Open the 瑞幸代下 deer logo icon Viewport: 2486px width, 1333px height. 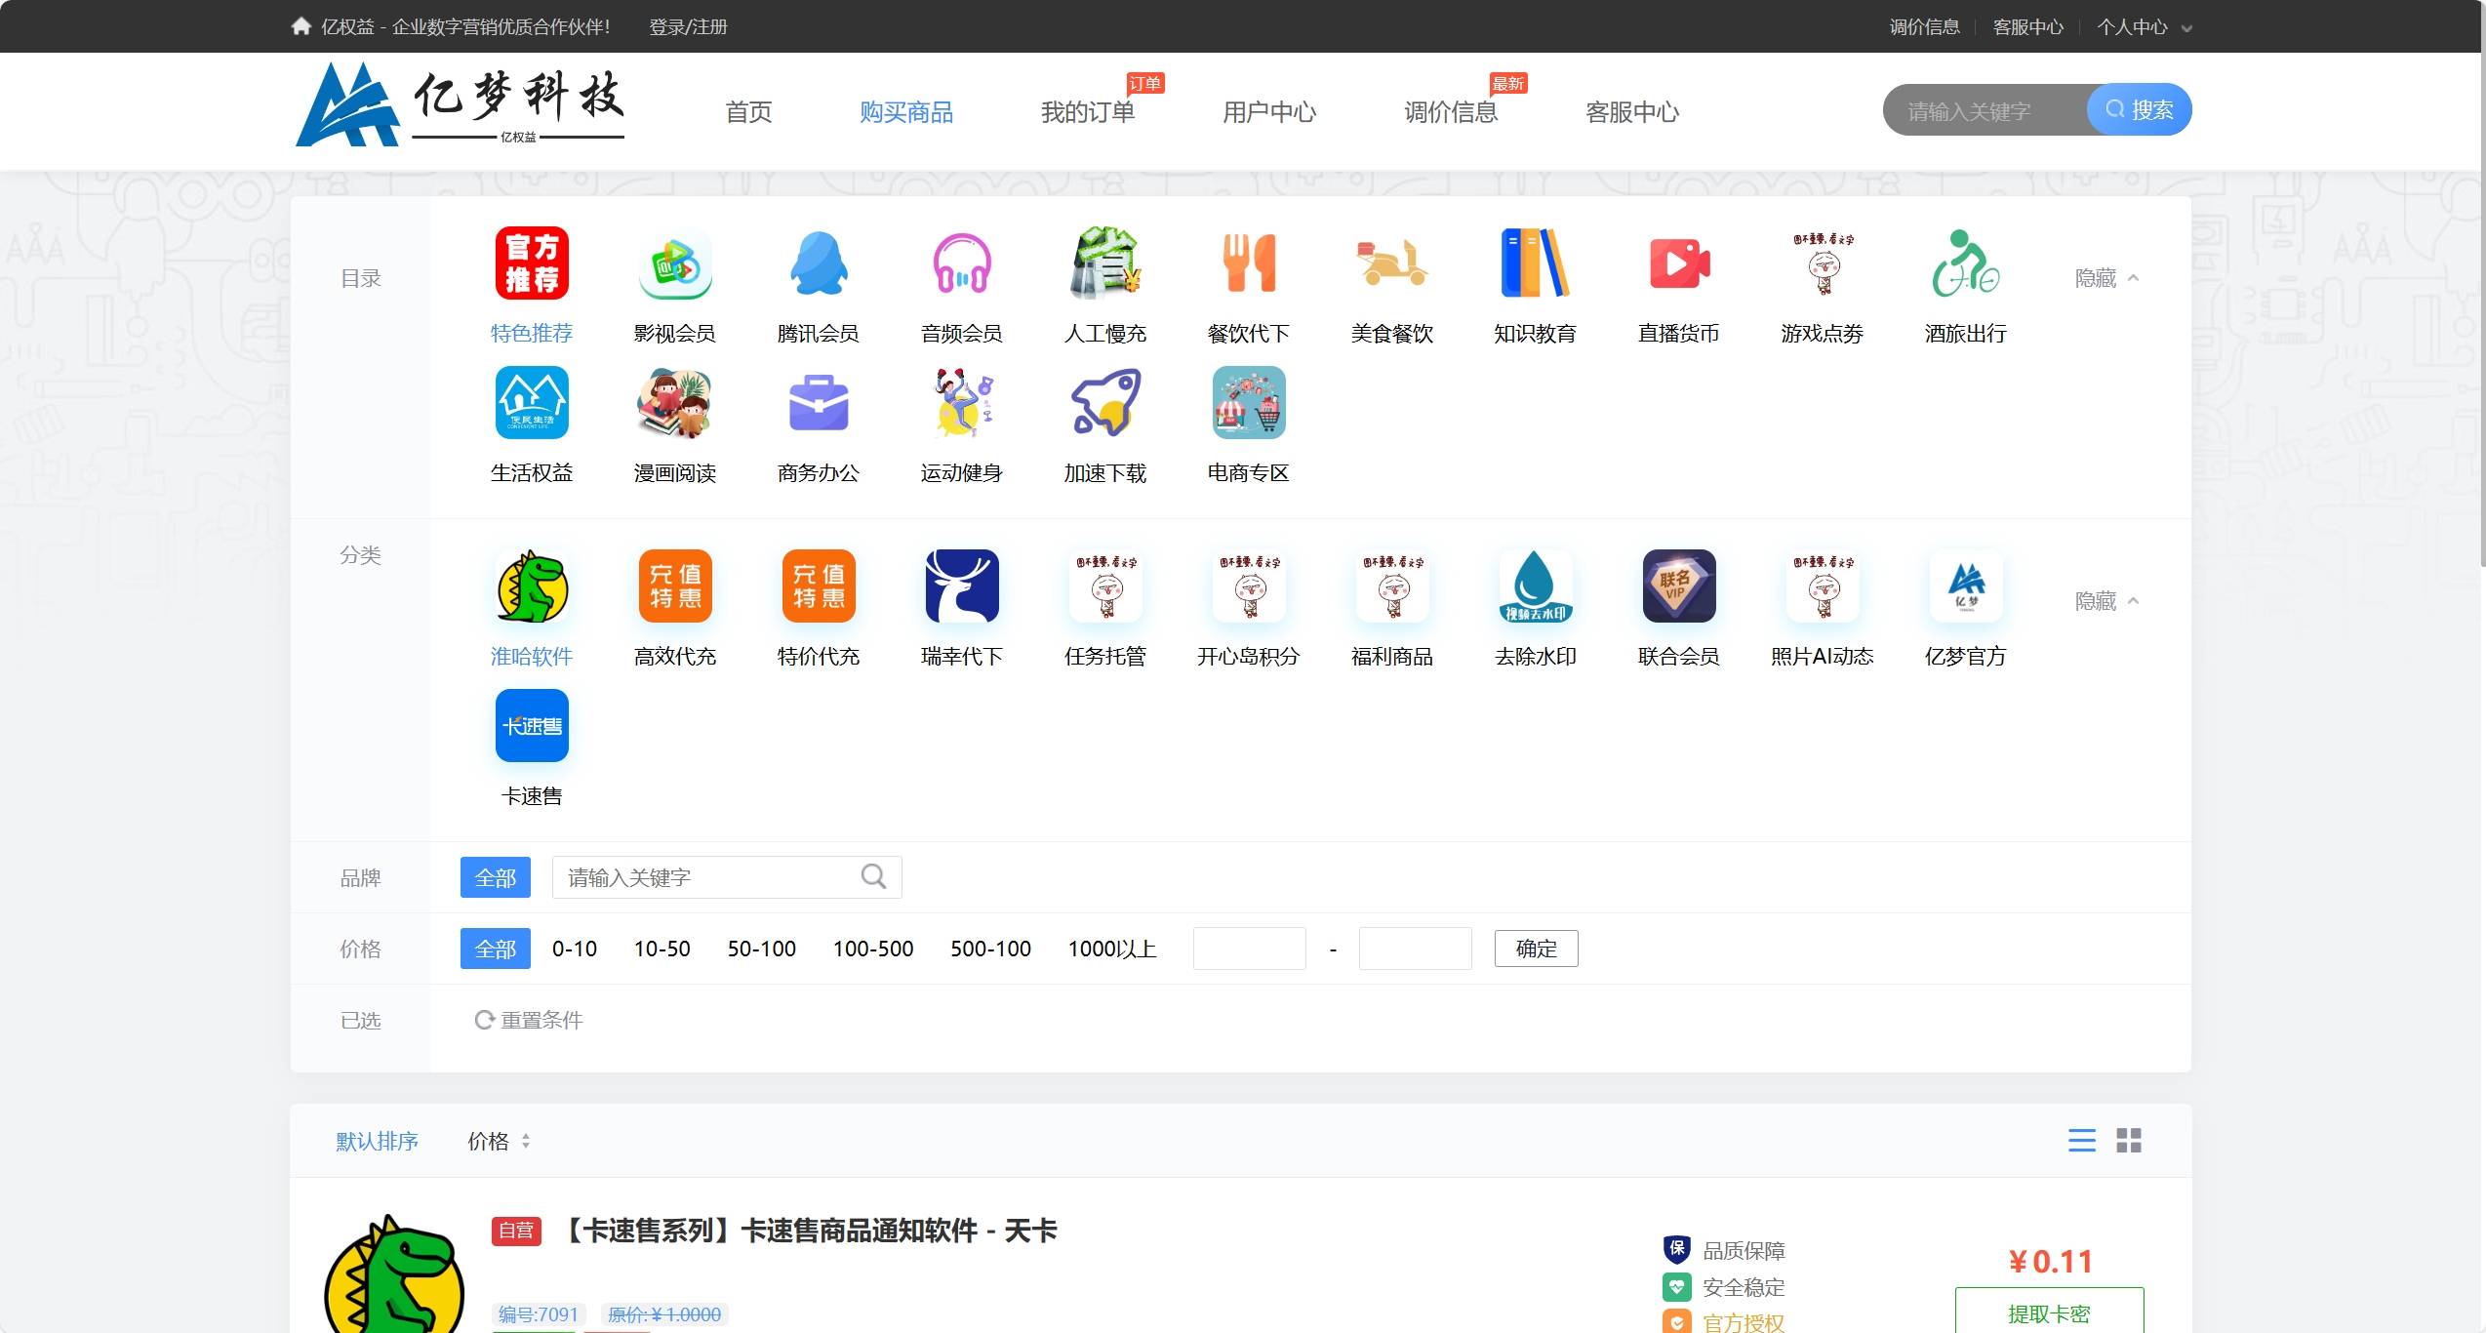click(961, 586)
